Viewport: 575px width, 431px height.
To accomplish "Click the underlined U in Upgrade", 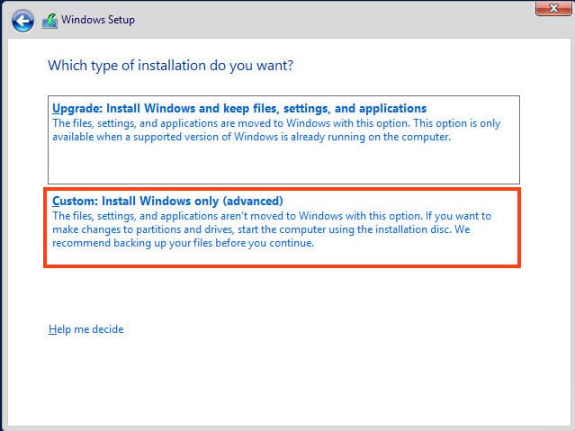I will 57,108.
